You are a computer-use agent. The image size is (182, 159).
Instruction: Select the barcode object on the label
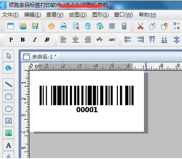86,99
